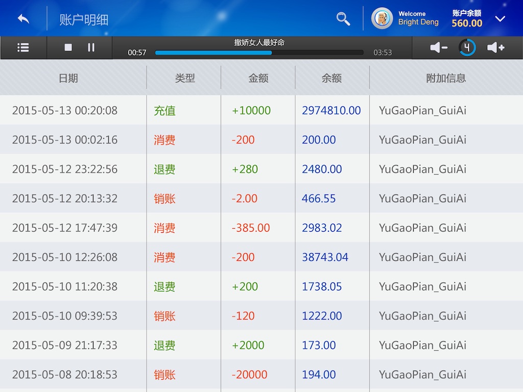Select date 2015-05-13 00:20:08

tap(65, 110)
